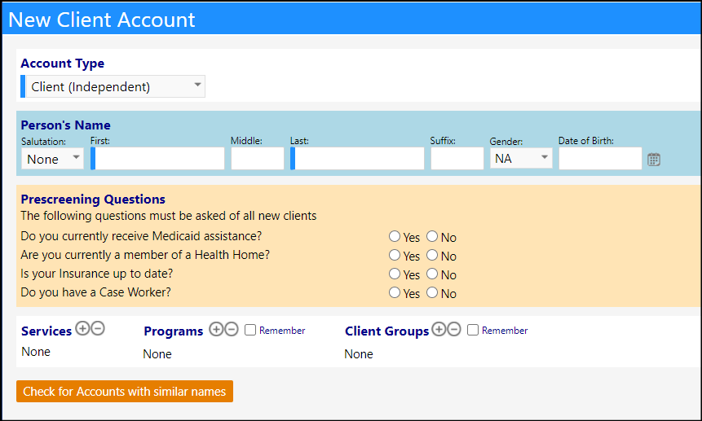Expand the Salutation dropdown
The height and width of the screenshot is (421, 702).
pyautogui.click(x=52, y=159)
